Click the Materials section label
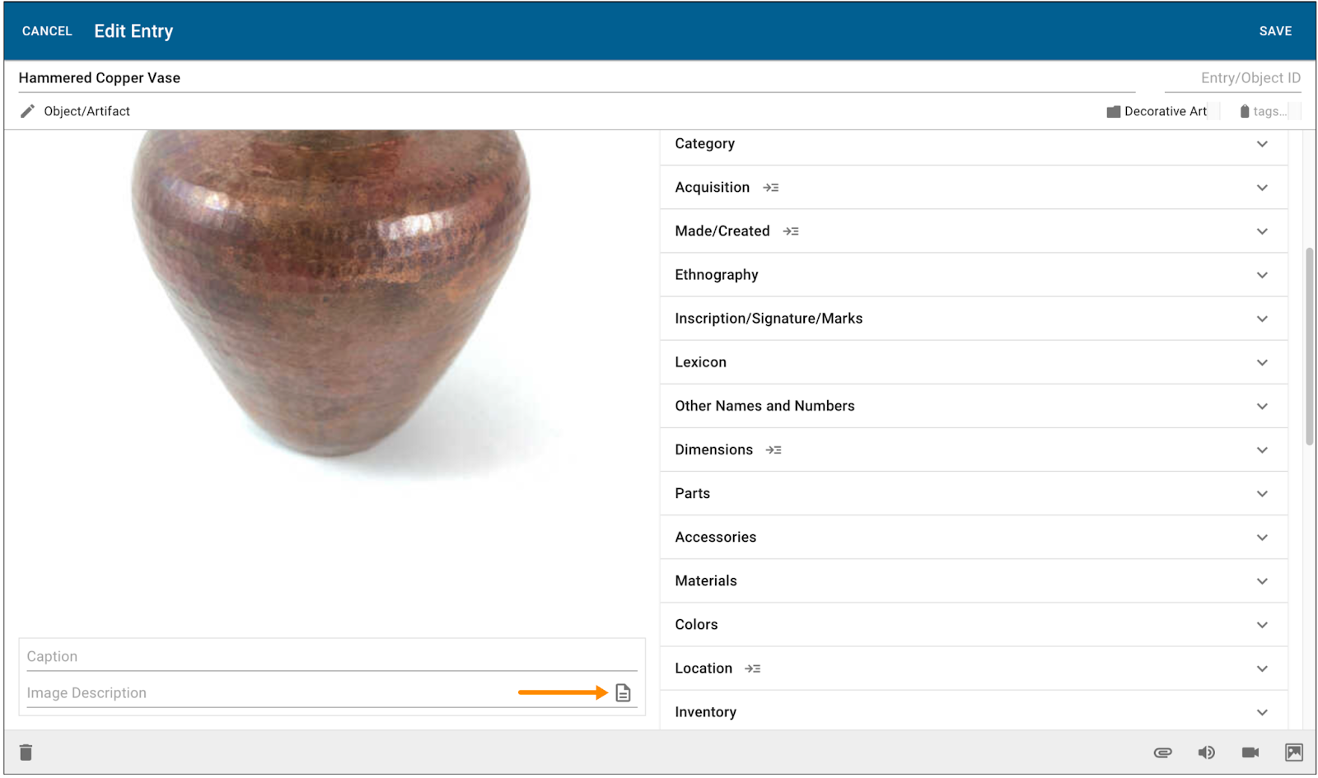The height and width of the screenshot is (778, 1318). click(x=706, y=581)
